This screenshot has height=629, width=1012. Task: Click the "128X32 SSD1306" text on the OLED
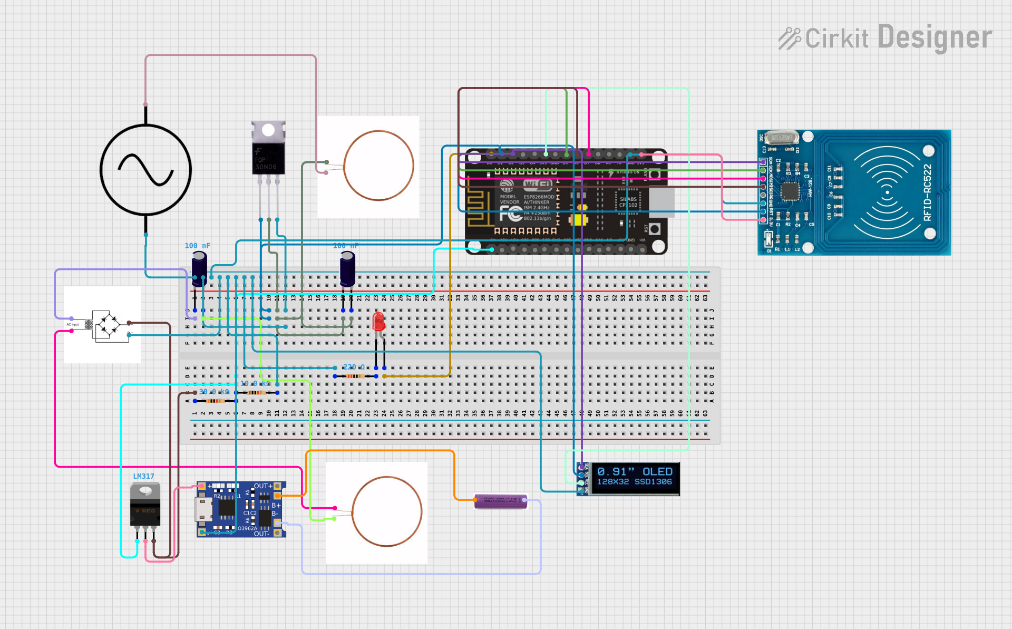coord(634,482)
